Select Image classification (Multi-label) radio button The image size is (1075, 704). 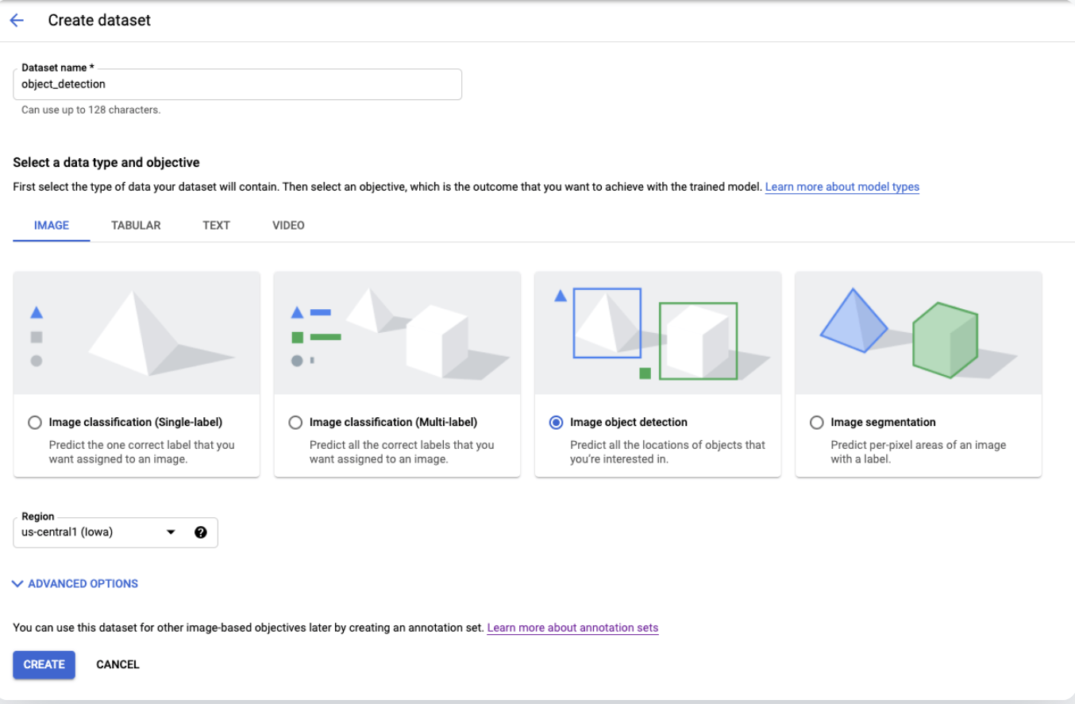[295, 423]
